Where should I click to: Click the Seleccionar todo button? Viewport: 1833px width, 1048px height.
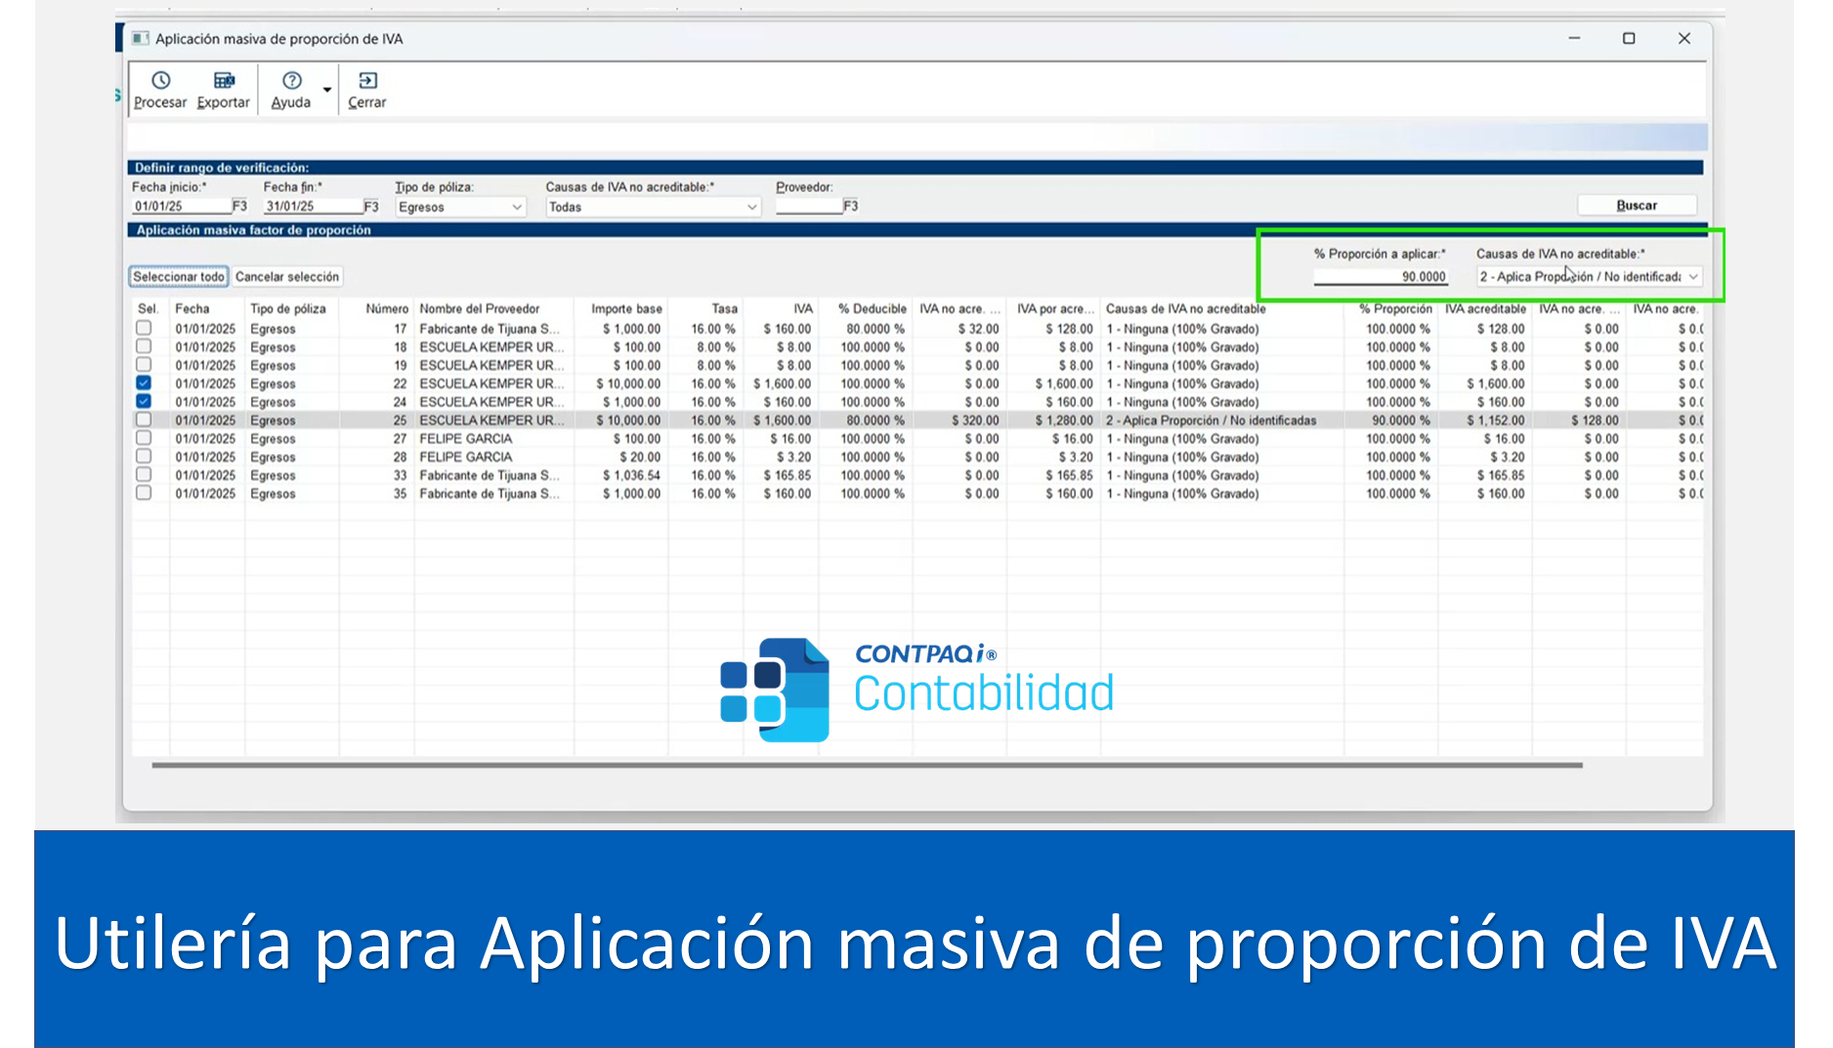coord(179,277)
